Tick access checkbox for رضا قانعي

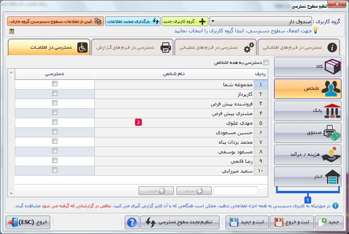(55, 161)
